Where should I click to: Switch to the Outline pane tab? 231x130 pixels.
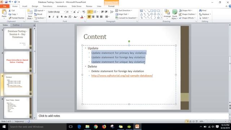[16, 25]
